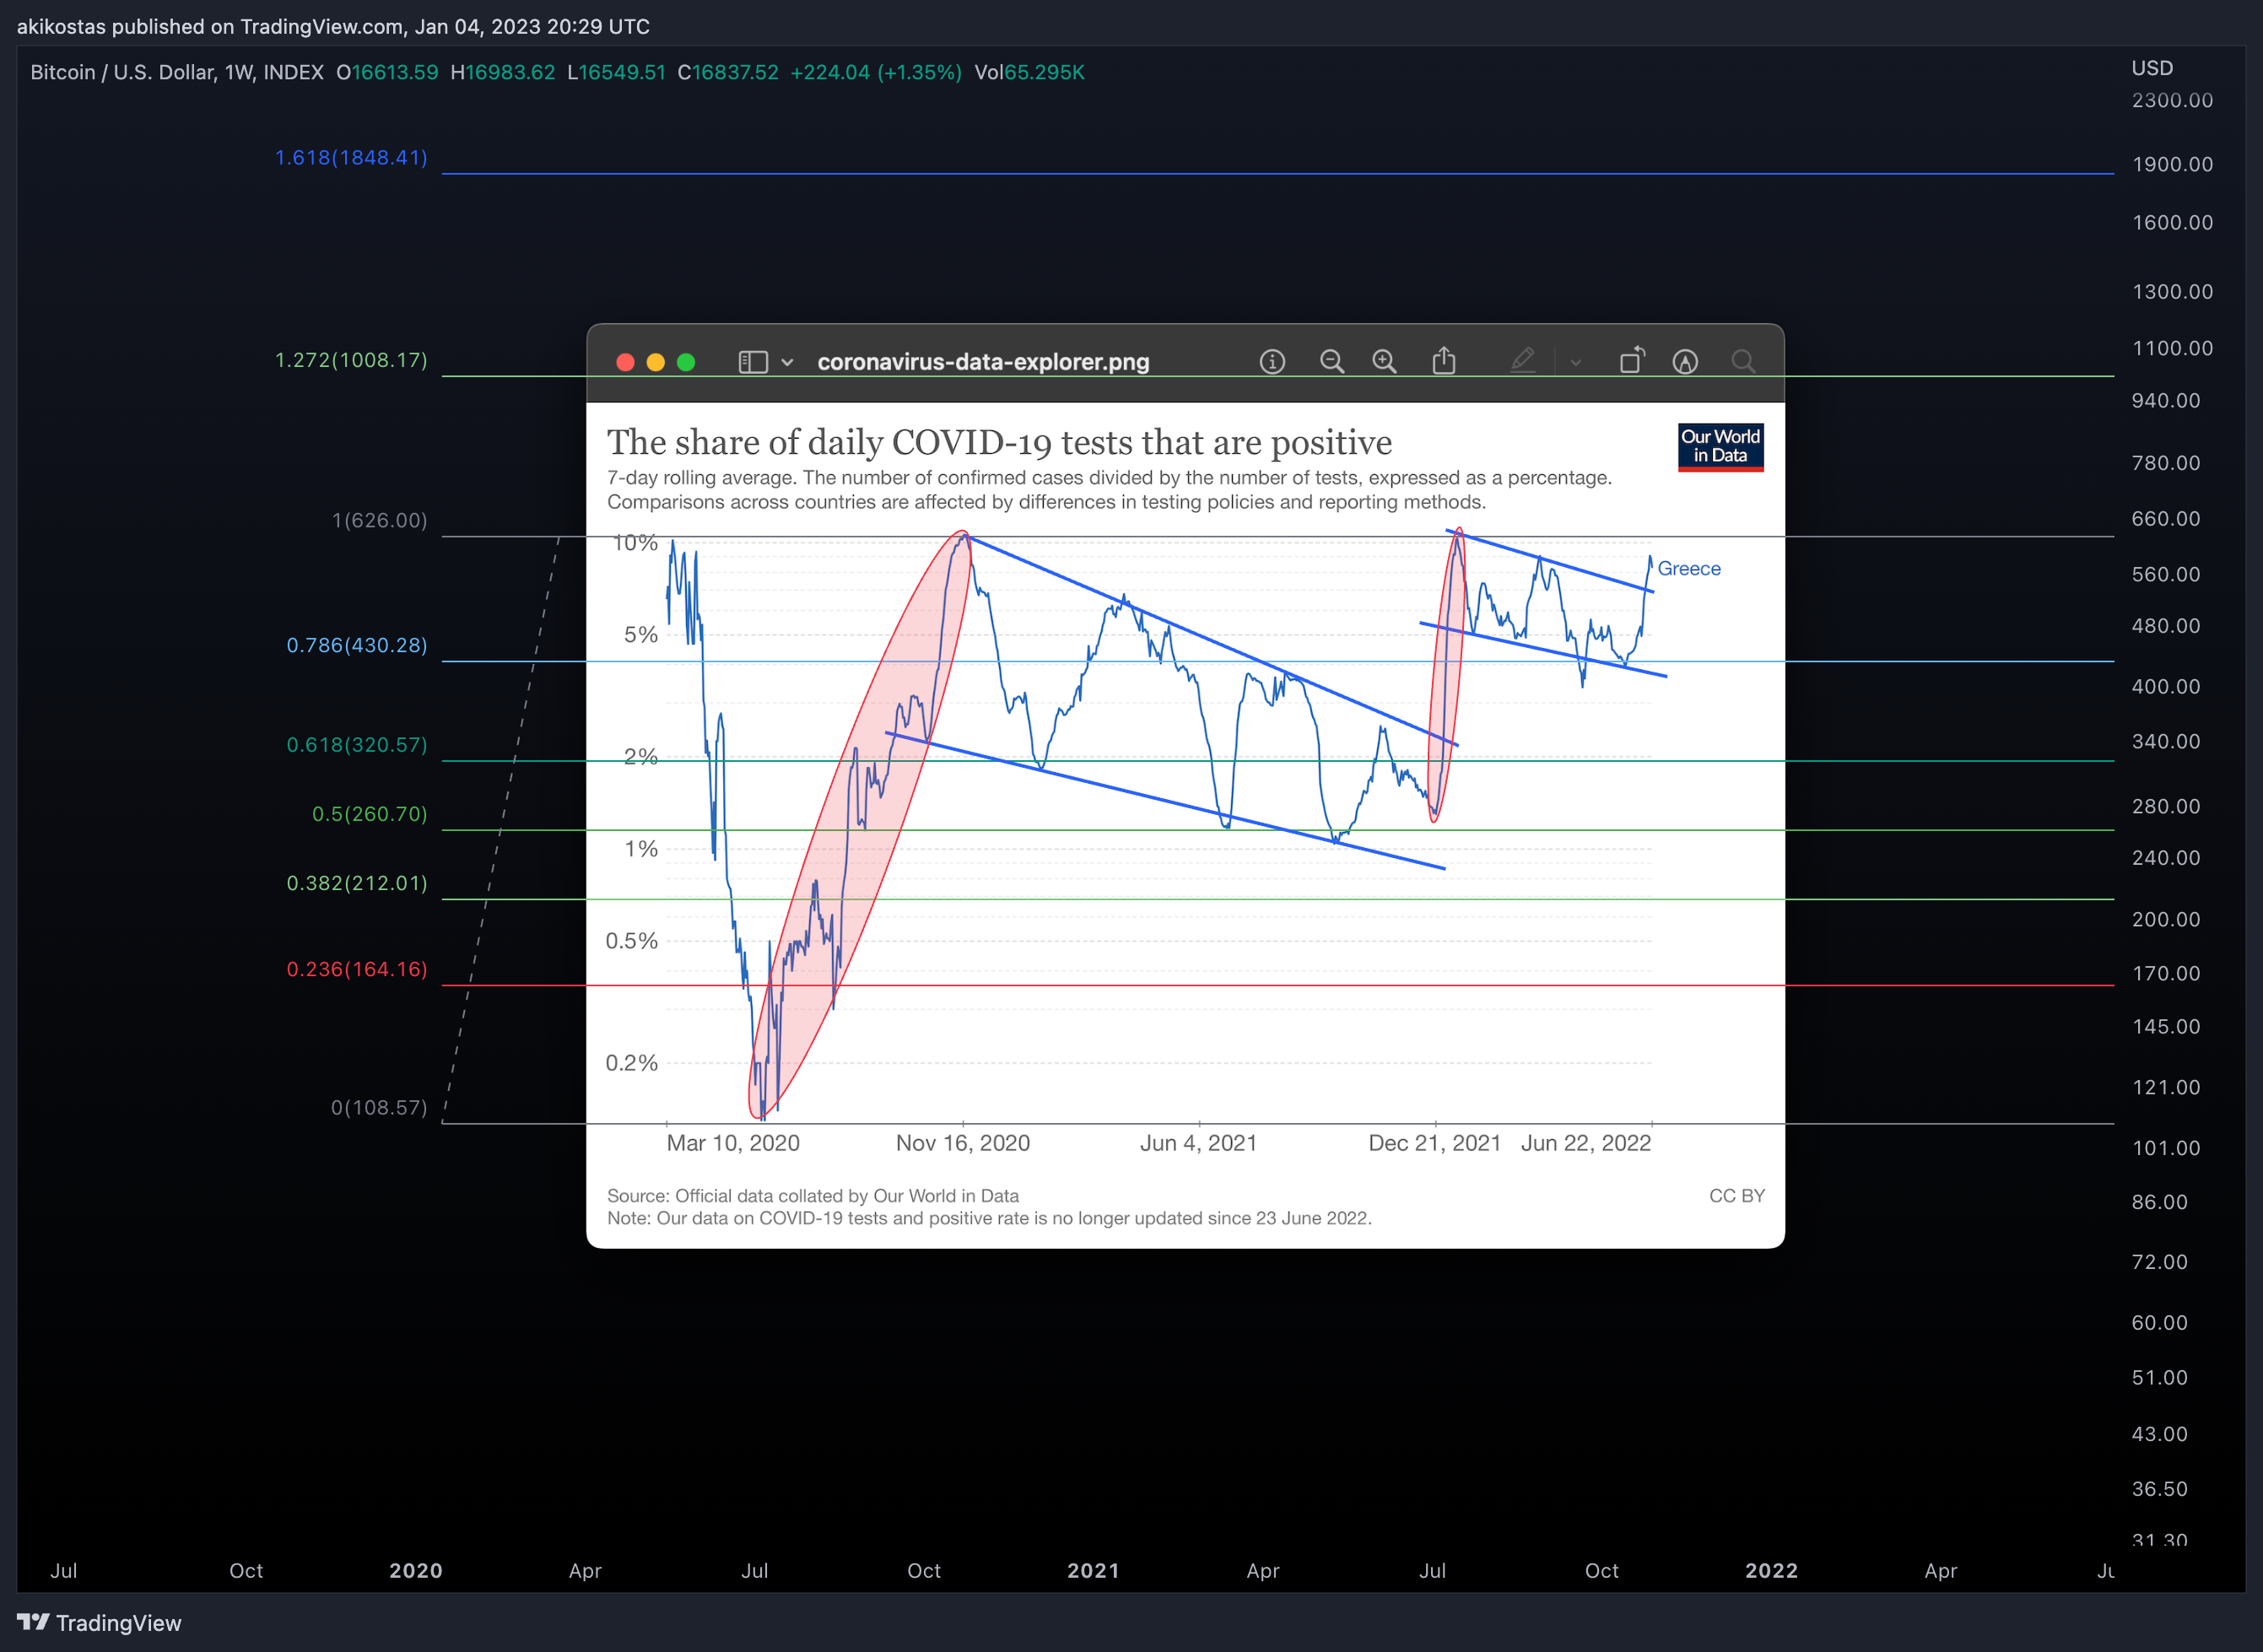This screenshot has height=1652, width=2263.
Task: Click the Nov 16, 2020 date label
Action: (x=962, y=1142)
